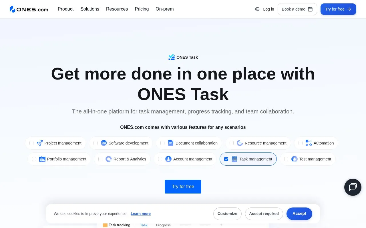366x228 pixels.
Task: Enable the Software development checkbox
Action: [96, 143]
